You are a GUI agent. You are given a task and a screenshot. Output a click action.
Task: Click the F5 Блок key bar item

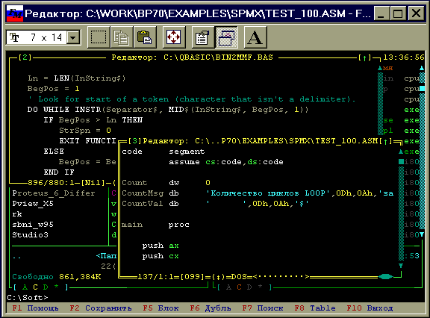(161, 308)
